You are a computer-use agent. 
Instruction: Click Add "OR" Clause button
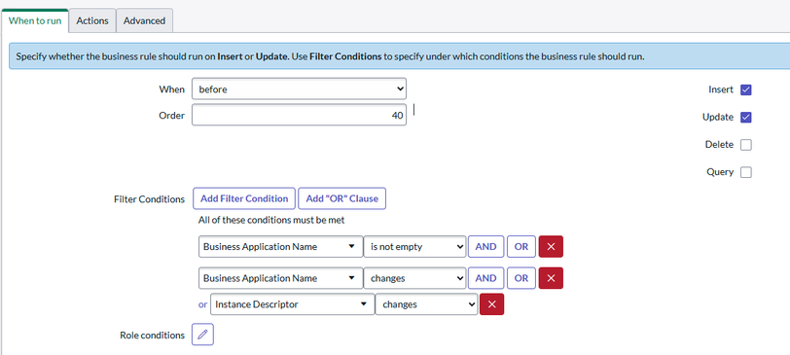[x=342, y=198]
